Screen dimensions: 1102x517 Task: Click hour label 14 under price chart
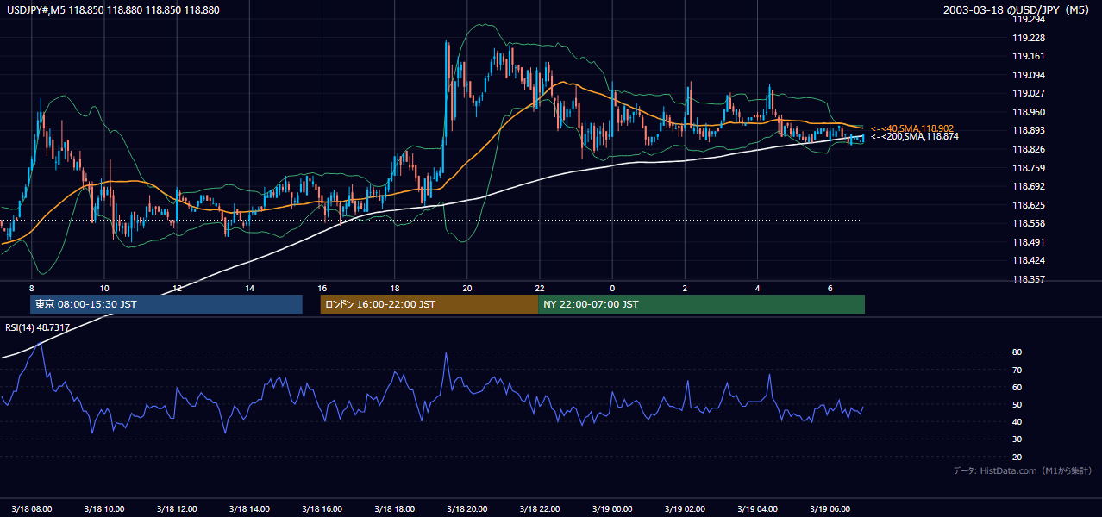pyautogui.click(x=249, y=287)
